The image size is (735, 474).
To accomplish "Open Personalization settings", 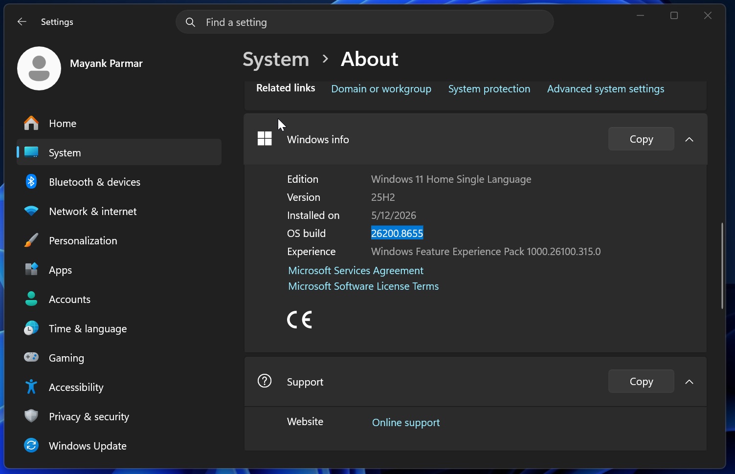I will 119,240.
